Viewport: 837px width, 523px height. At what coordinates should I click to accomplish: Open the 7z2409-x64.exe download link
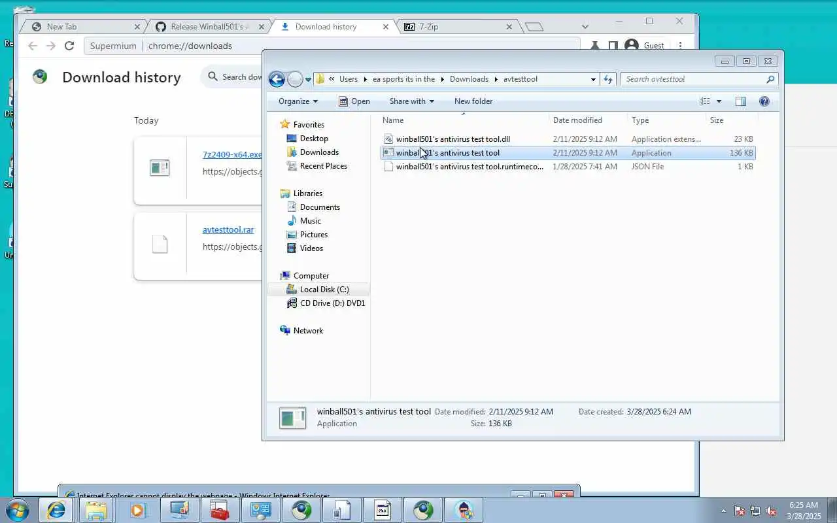tap(232, 155)
